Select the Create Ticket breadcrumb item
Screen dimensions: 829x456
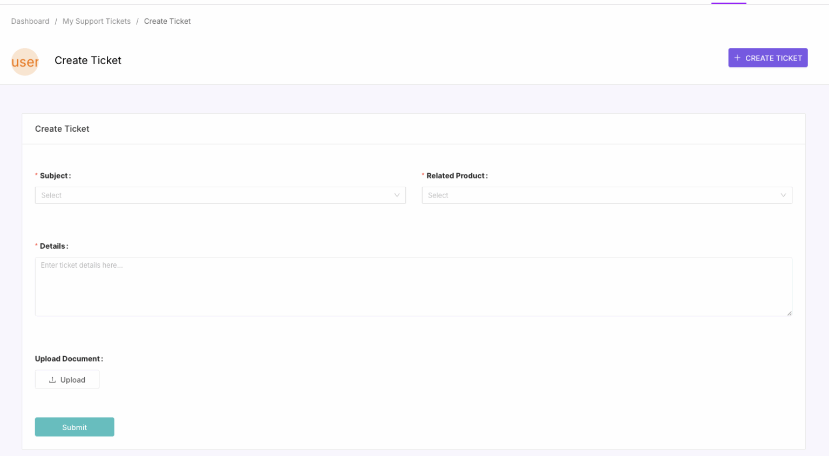[167, 21]
